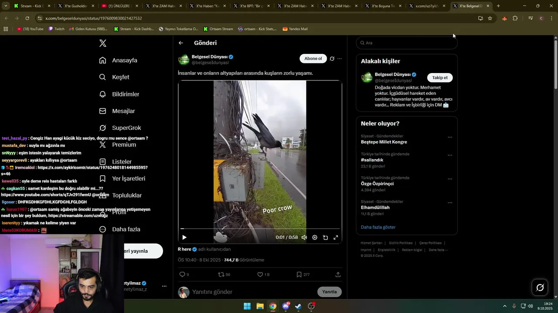Viewport: 558px width, 313px height.
Task: Repost the post with 56 reposts
Action: [221, 274]
